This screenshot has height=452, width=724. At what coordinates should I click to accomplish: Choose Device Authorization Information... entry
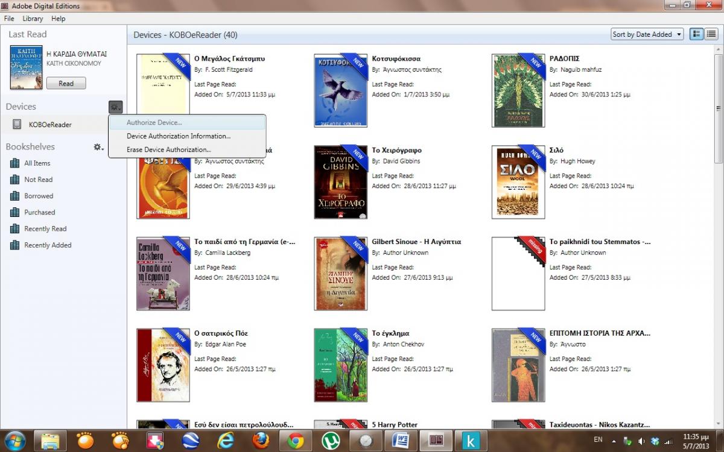(x=187, y=136)
